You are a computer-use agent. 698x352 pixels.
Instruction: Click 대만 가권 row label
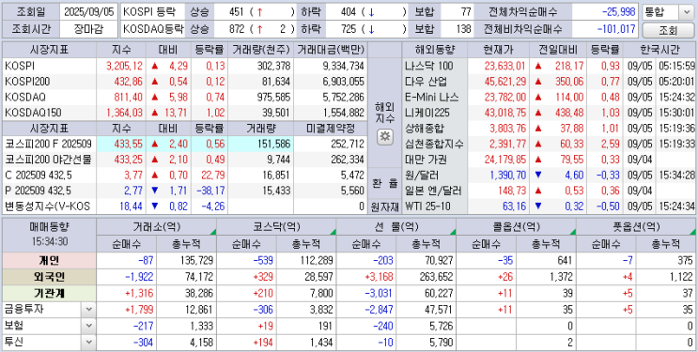click(x=426, y=160)
